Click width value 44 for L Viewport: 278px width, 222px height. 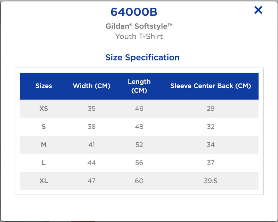[x=92, y=163]
